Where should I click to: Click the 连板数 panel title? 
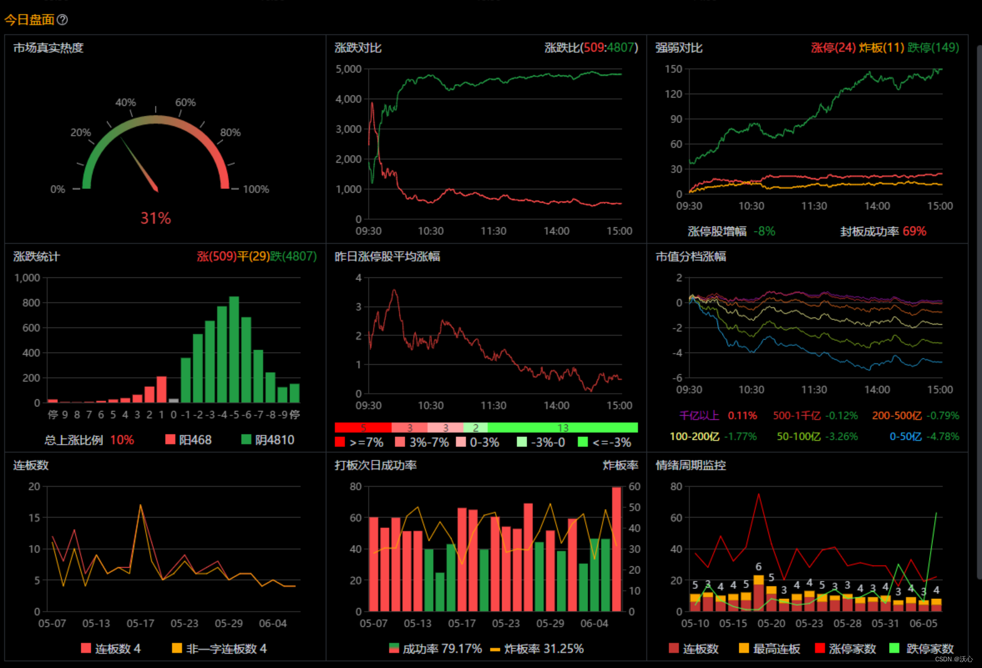31,465
